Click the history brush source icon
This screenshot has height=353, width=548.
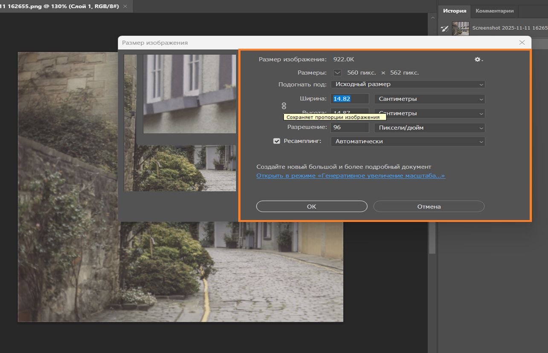tap(445, 29)
